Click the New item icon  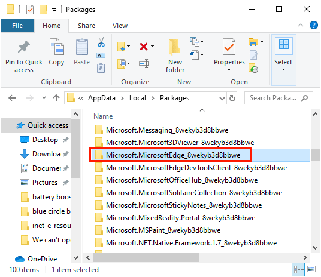(195, 42)
